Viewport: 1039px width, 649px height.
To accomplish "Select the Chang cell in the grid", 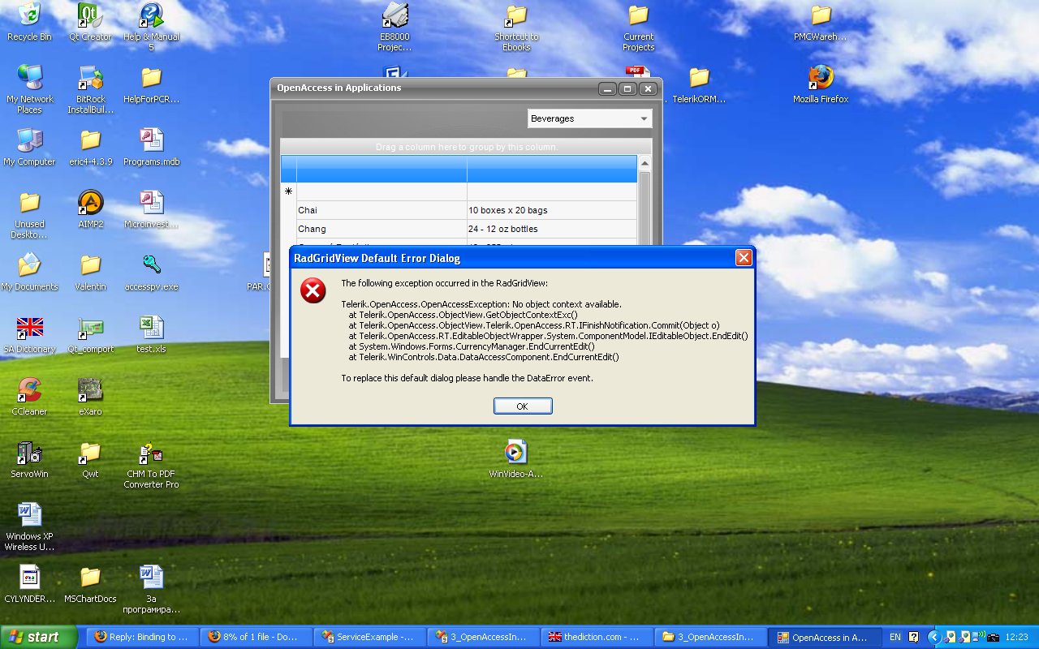I will (382, 229).
